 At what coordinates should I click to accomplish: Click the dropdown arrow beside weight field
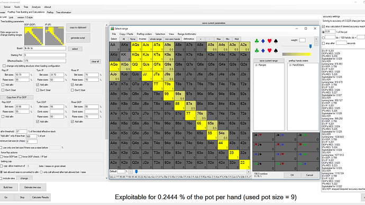click(x=316, y=39)
